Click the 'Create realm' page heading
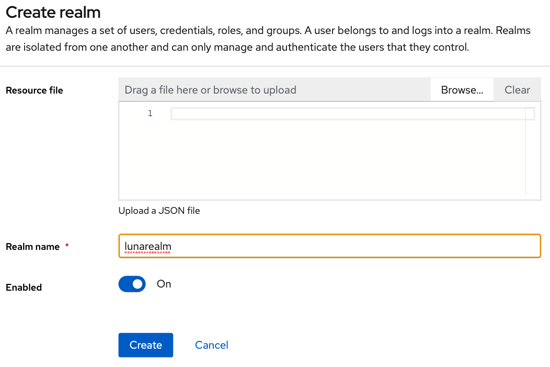 53,12
